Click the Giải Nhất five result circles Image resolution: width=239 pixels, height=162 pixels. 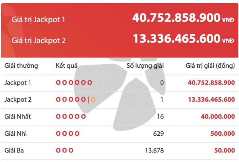click(x=71, y=116)
